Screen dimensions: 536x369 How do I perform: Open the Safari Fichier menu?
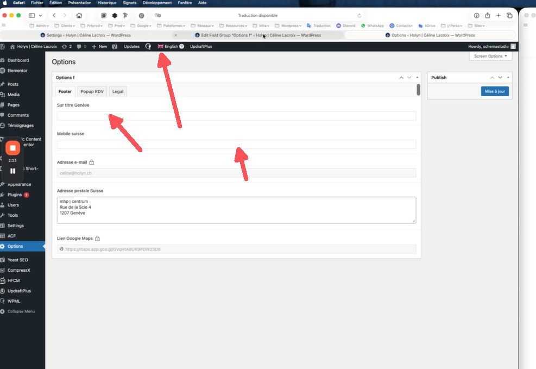pos(37,3)
